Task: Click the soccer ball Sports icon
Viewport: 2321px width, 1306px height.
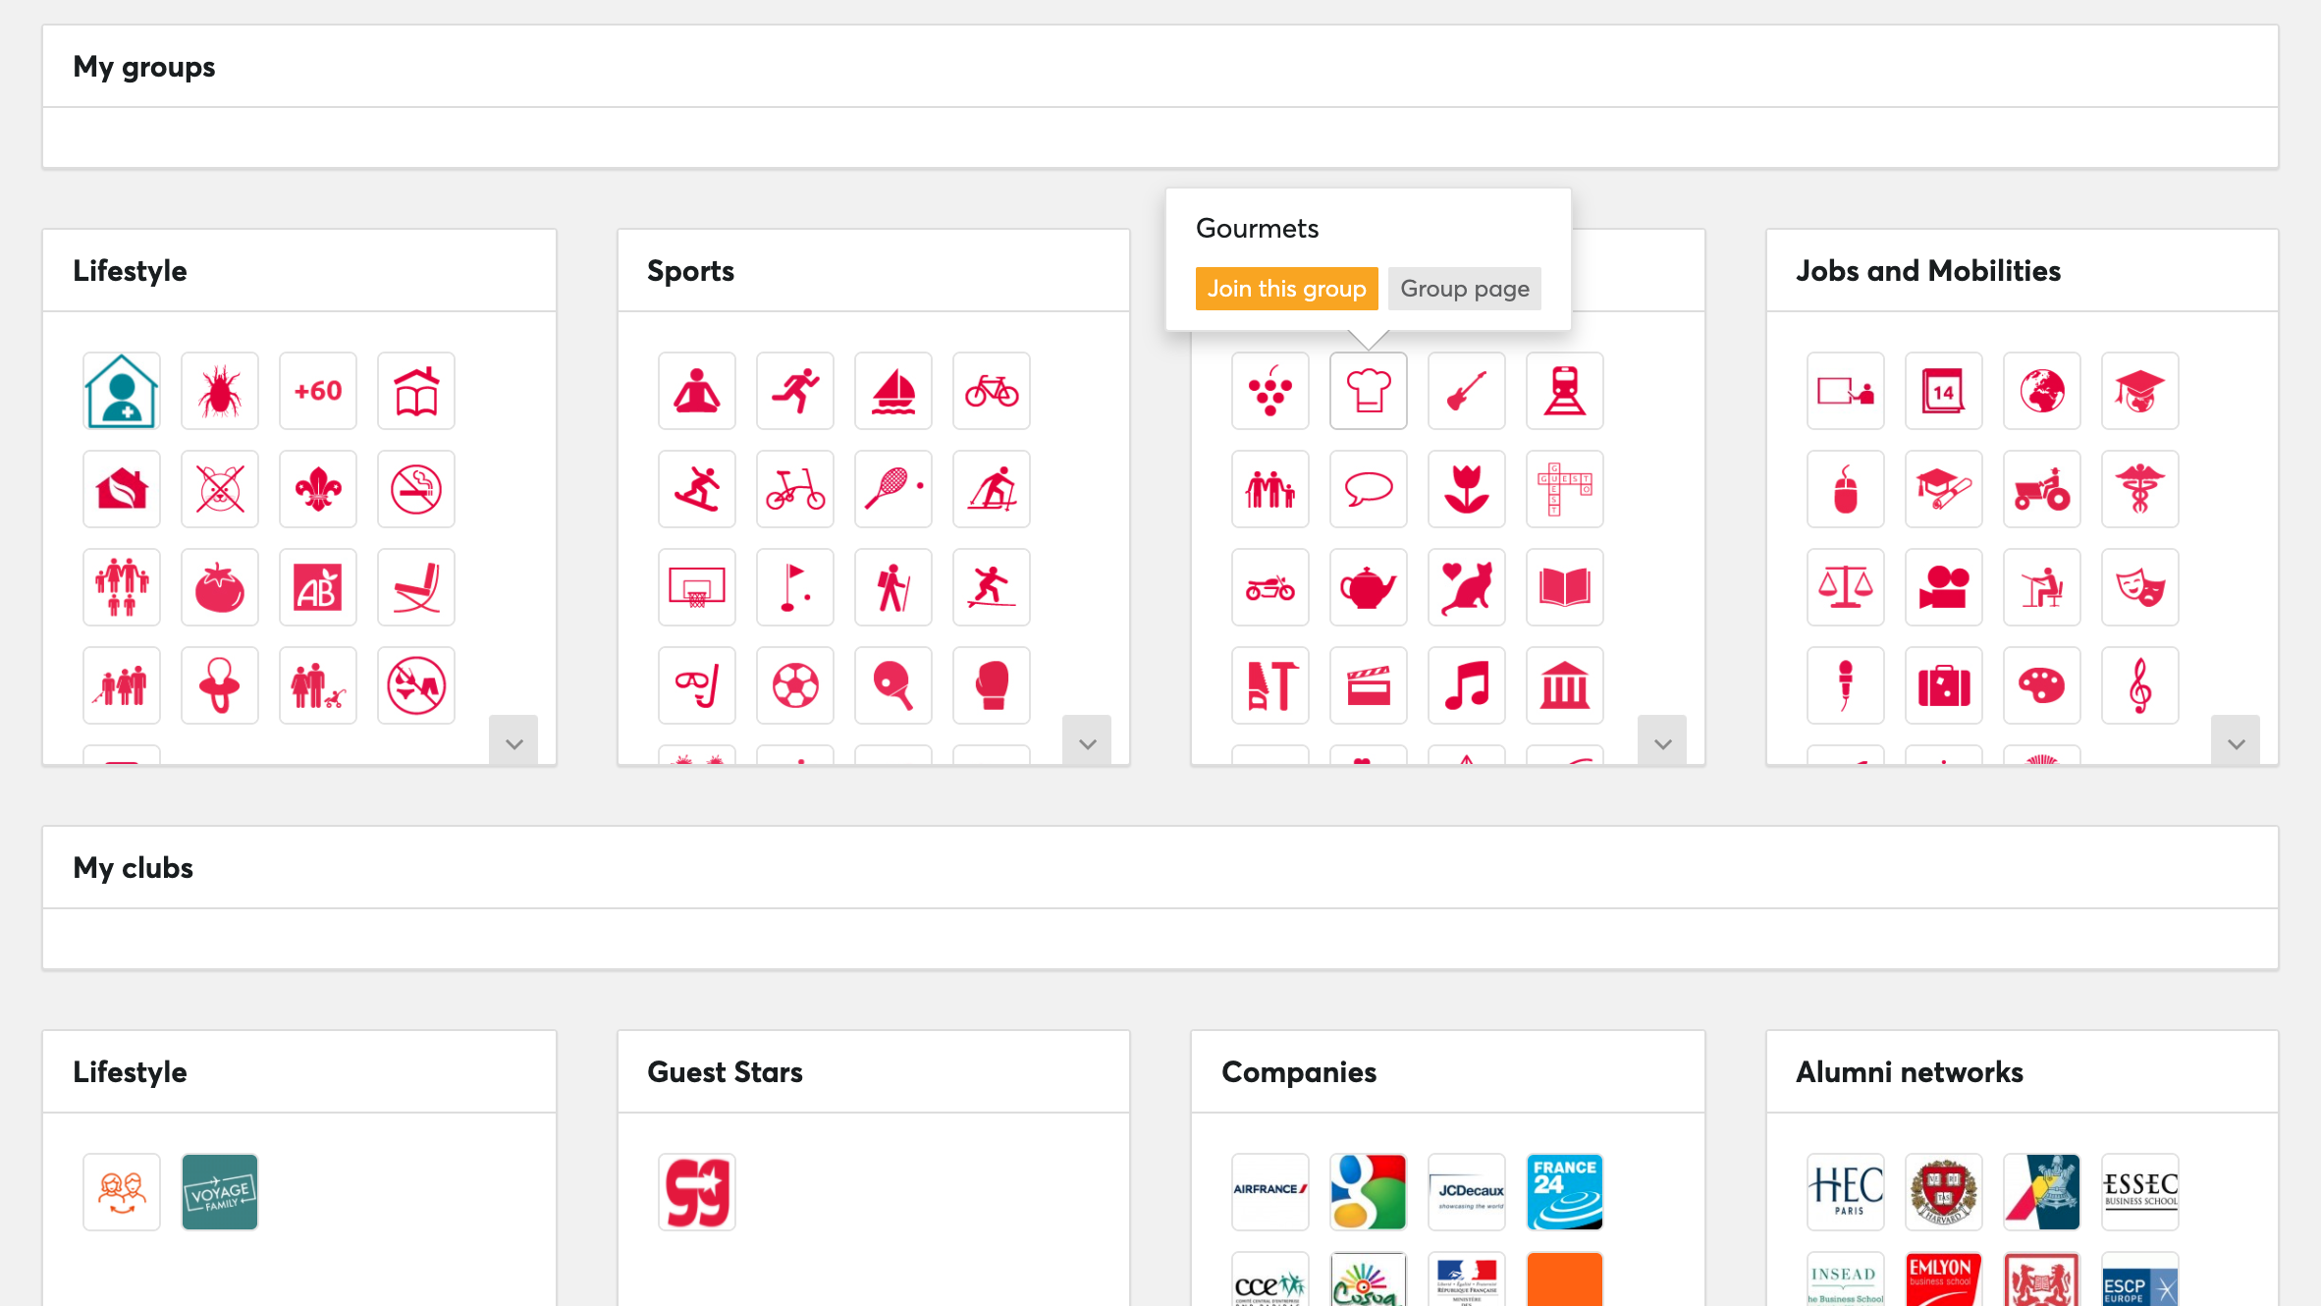Action: tap(795, 685)
